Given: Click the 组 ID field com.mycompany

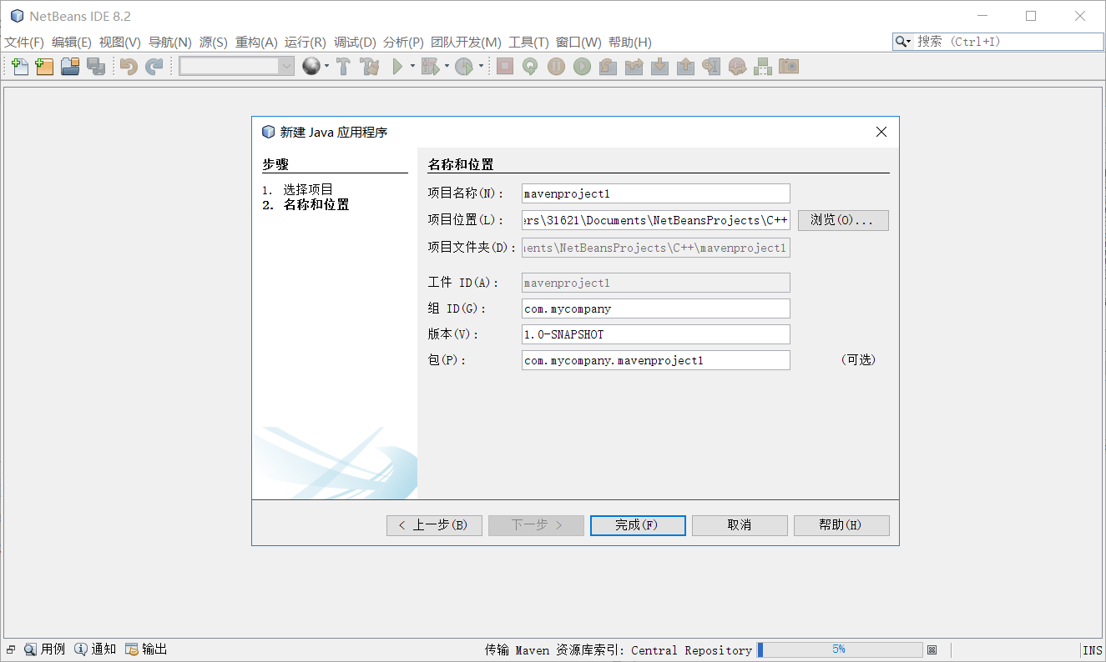Looking at the screenshot, I should (x=656, y=308).
